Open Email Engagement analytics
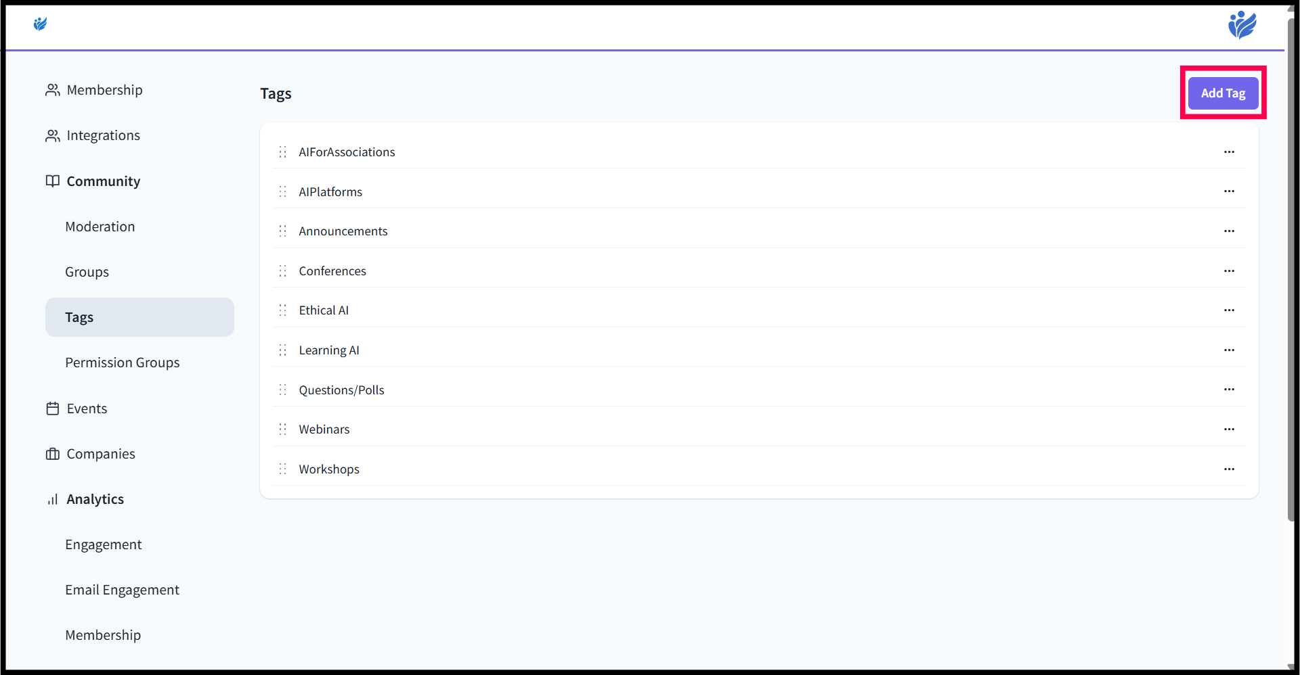Image resolution: width=1300 pixels, height=675 pixels. pos(123,590)
